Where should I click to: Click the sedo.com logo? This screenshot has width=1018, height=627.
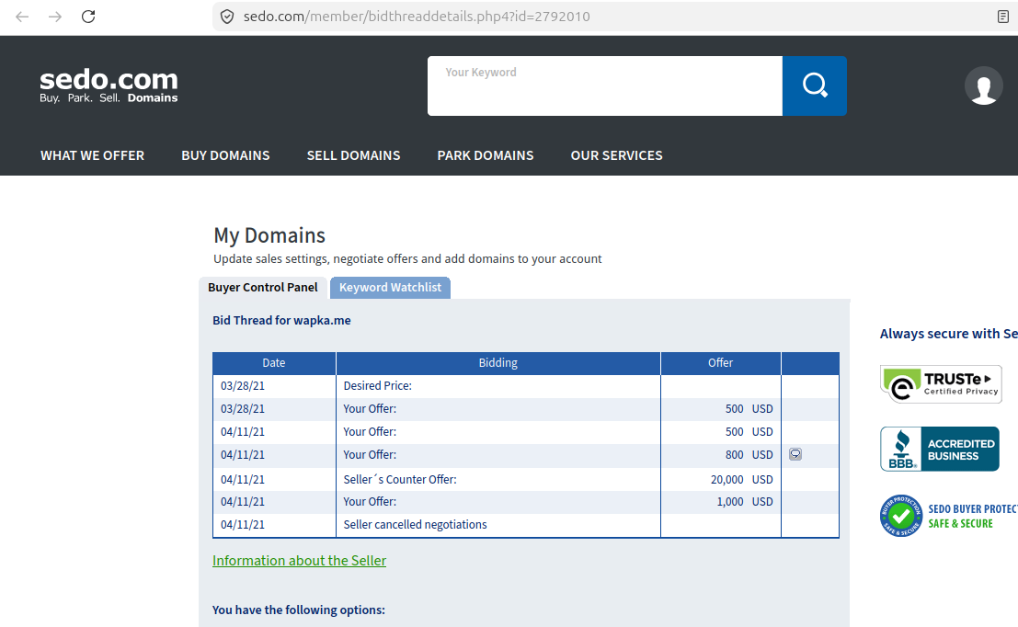tap(109, 85)
